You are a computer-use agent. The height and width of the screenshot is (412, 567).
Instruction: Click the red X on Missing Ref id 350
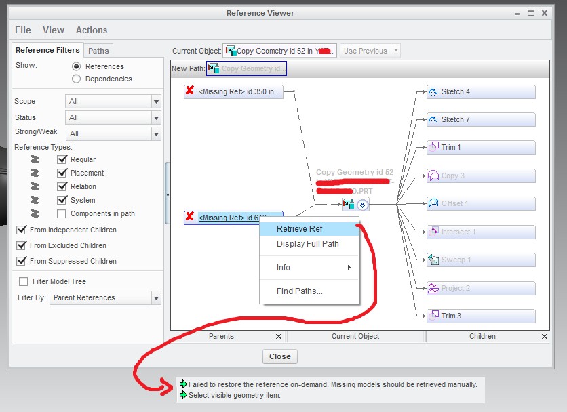pyautogui.click(x=190, y=90)
